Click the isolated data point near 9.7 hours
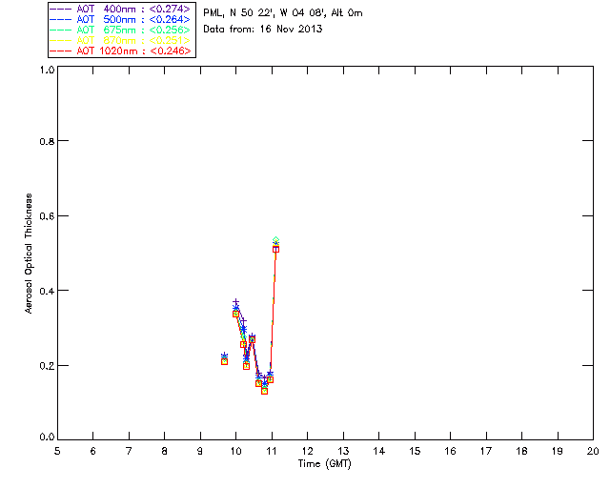 click(225, 359)
